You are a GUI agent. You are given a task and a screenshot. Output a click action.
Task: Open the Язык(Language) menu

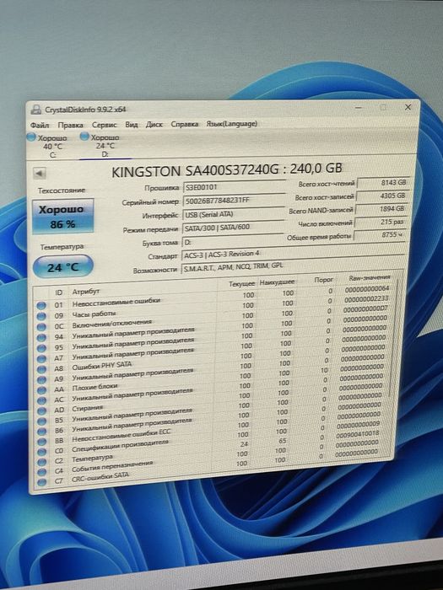[x=232, y=123]
